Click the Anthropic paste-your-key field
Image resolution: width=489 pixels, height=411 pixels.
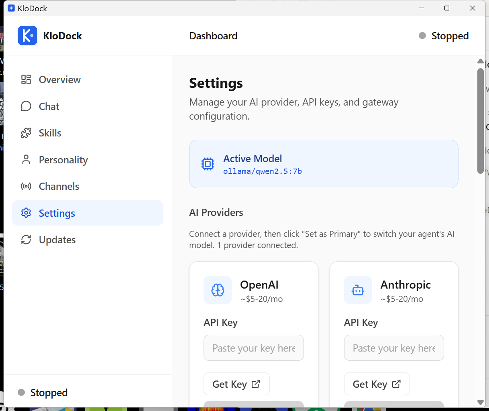click(x=393, y=348)
